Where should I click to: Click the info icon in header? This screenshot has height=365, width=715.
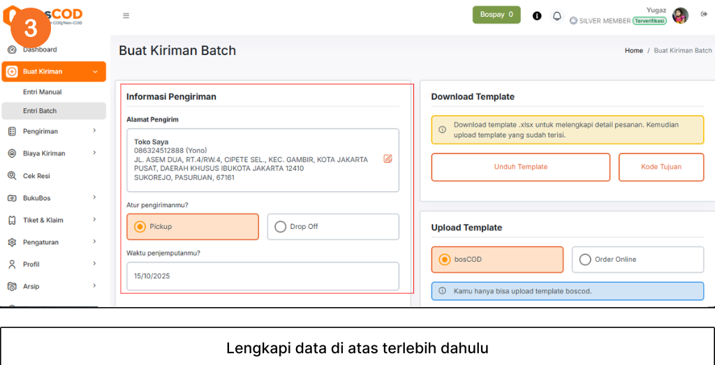[x=537, y=15]
